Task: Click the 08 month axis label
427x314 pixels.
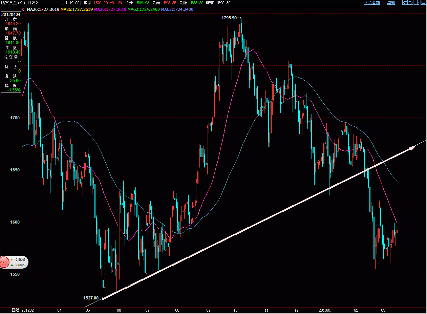Action: pyautogui.click(x=177, y=310)
